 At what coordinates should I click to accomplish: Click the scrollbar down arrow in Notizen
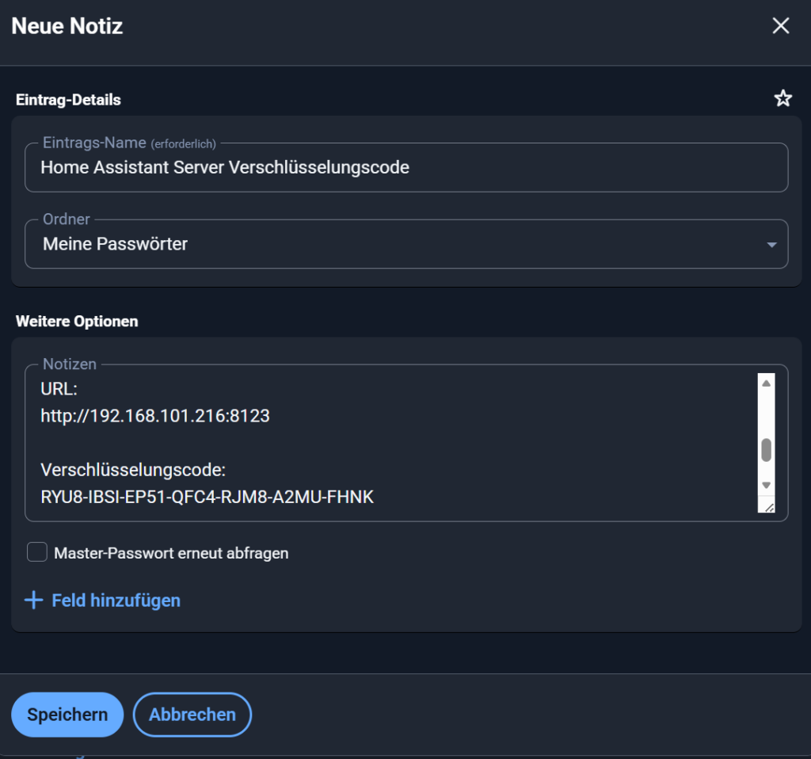tap(766, 486)
